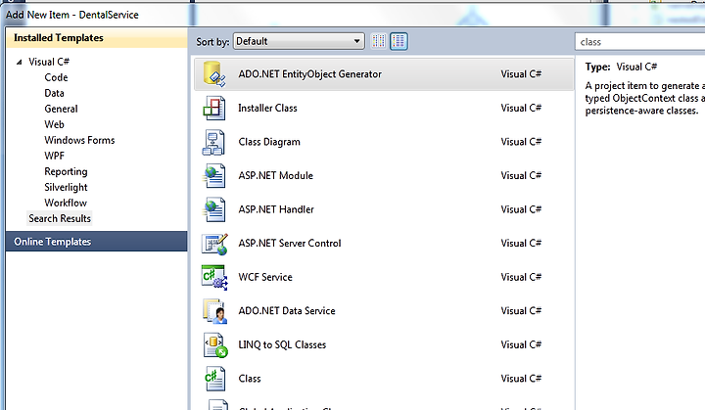Image resolution: width=705 pixels, height=410 pixels.
Task: Select the 'Installer Class' template name
Action: coord(267,108)
